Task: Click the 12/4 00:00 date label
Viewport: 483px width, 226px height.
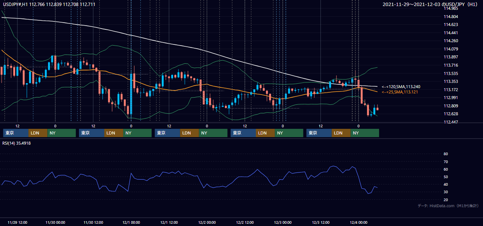Action: coord(358,222)
